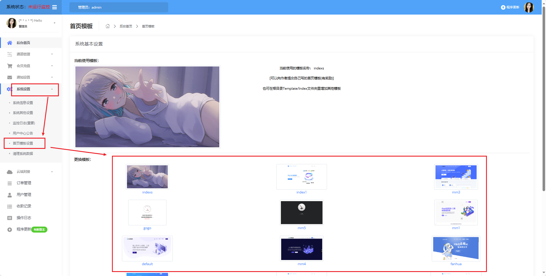This screenshot has height=276, width=546.
Task: Expand the 云端对接 submenu arrow
Action: tap(52, 172)
